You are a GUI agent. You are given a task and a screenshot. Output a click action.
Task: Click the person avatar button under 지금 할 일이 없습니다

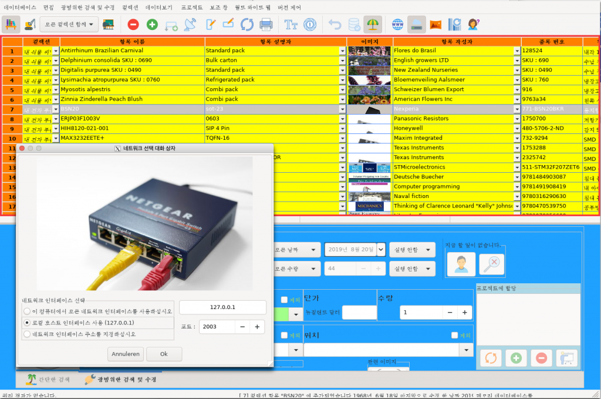coord(461,264)
